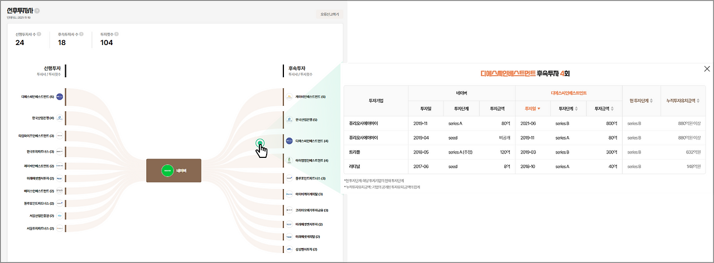Click 미래에셋벤처투자 (2) logo in 후속투자 list
The image size is (714, 263).
click(x=289, y=224)
